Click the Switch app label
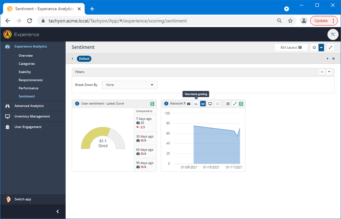 tap(23, 199)
